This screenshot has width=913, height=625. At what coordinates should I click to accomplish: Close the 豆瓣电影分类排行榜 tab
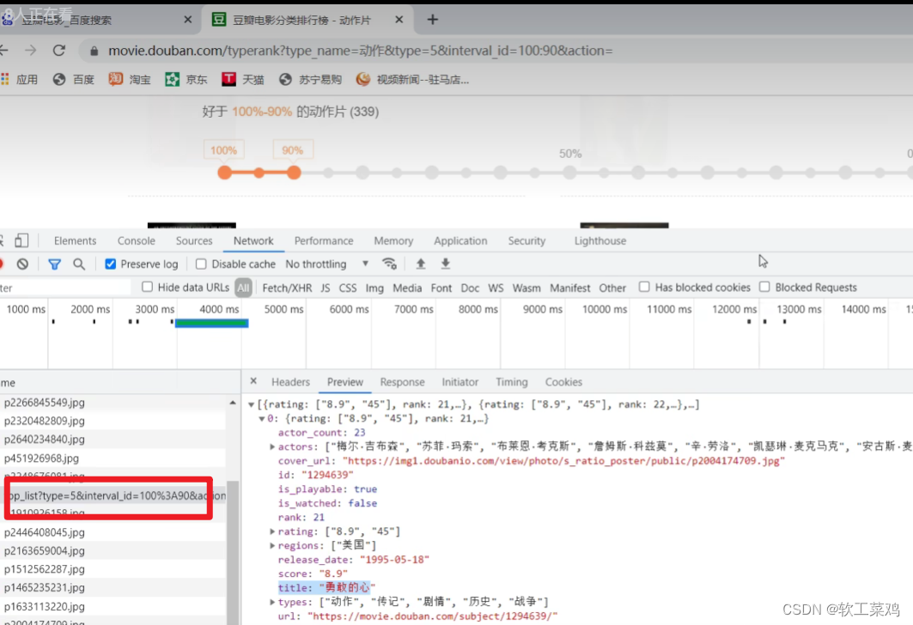point(399,20)
